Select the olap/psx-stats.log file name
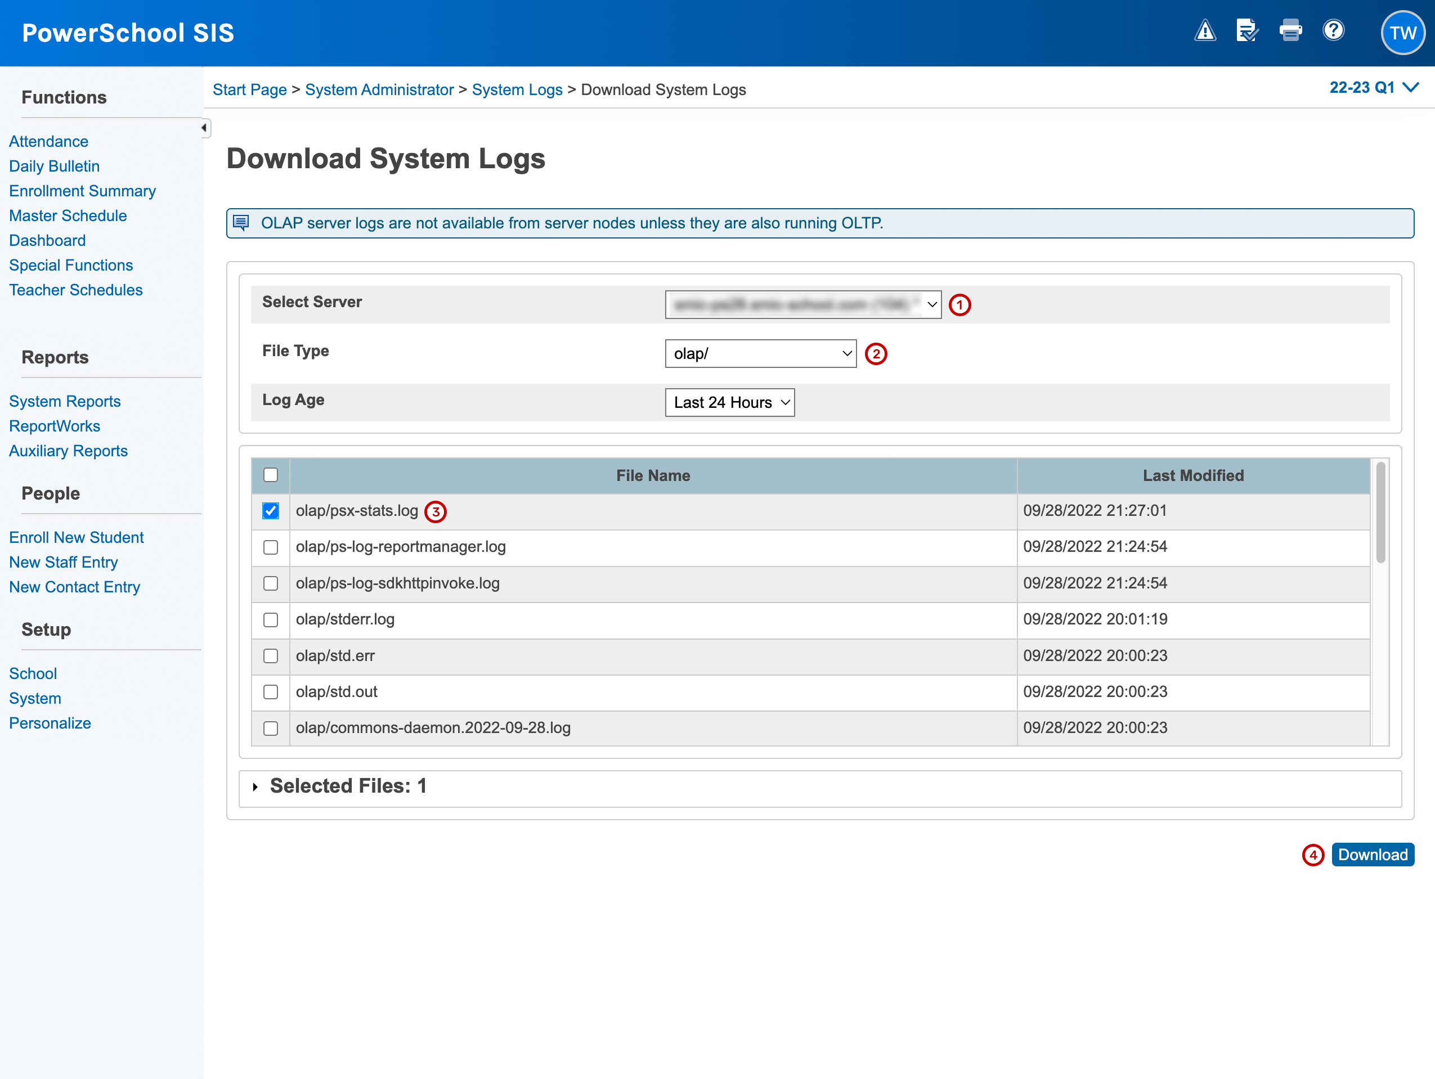 tap(357, 511)
